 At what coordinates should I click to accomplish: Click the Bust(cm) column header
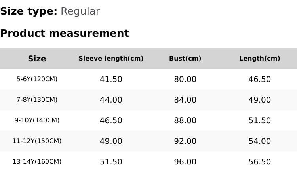[x=185, y=59]
